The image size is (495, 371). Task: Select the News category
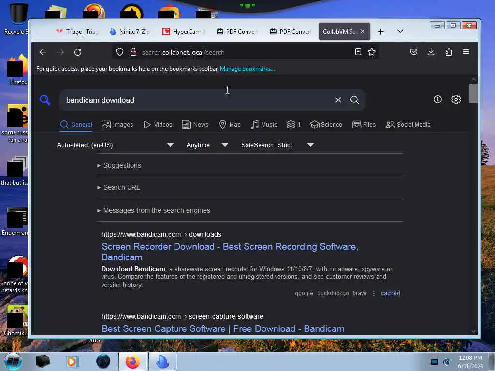(x=195, y=124)
